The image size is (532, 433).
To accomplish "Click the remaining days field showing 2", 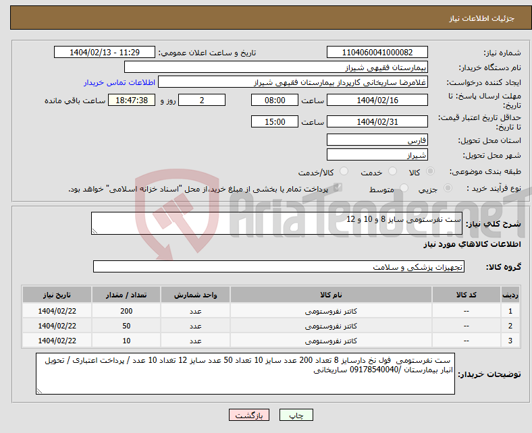I will [x=202, y=100].
